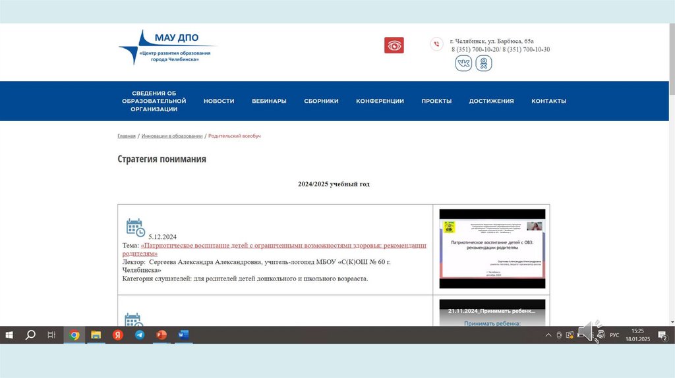Open the VK social network icon
The image size is (675, 378).
[x=463, y=63]
